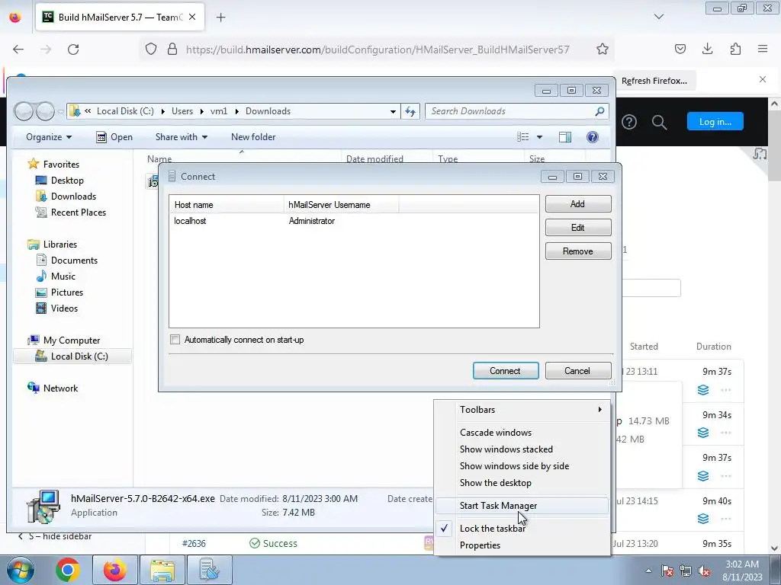Click Remove in the Connect dialog
The image size is (781, 585).
pyautogui.click(x=578, y=251)
